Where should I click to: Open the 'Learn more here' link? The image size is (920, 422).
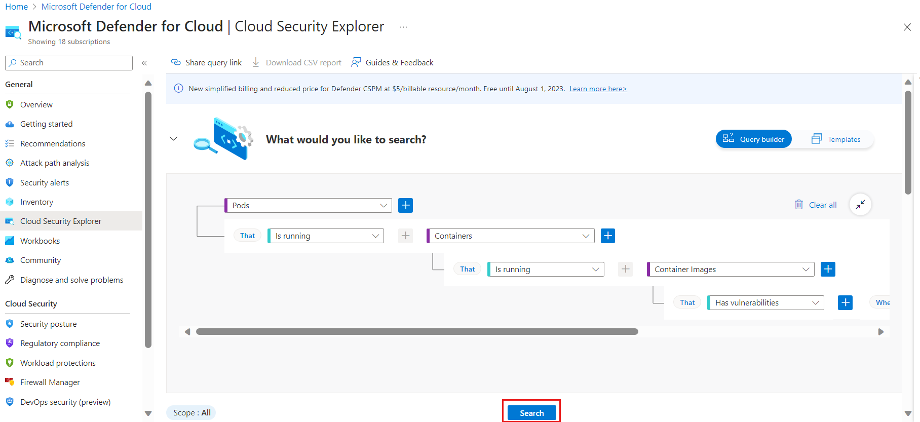598,89
